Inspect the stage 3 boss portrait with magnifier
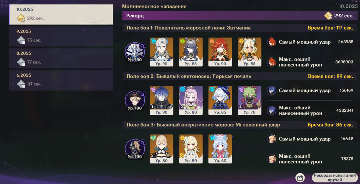The image size is (360, 184). [135, 149]
